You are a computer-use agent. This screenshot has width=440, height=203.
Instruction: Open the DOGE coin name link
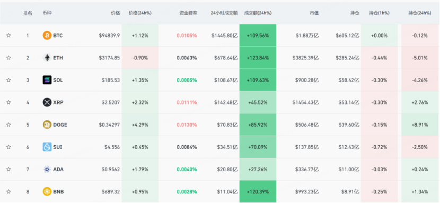pos(60,125)
